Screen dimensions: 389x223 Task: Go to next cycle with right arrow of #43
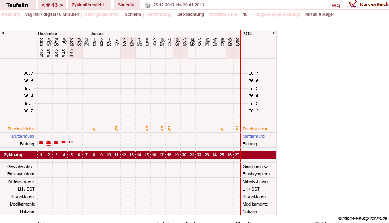(61, 5)
